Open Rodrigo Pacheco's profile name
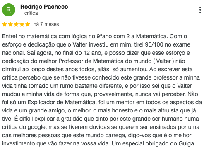 click(44, 7)
